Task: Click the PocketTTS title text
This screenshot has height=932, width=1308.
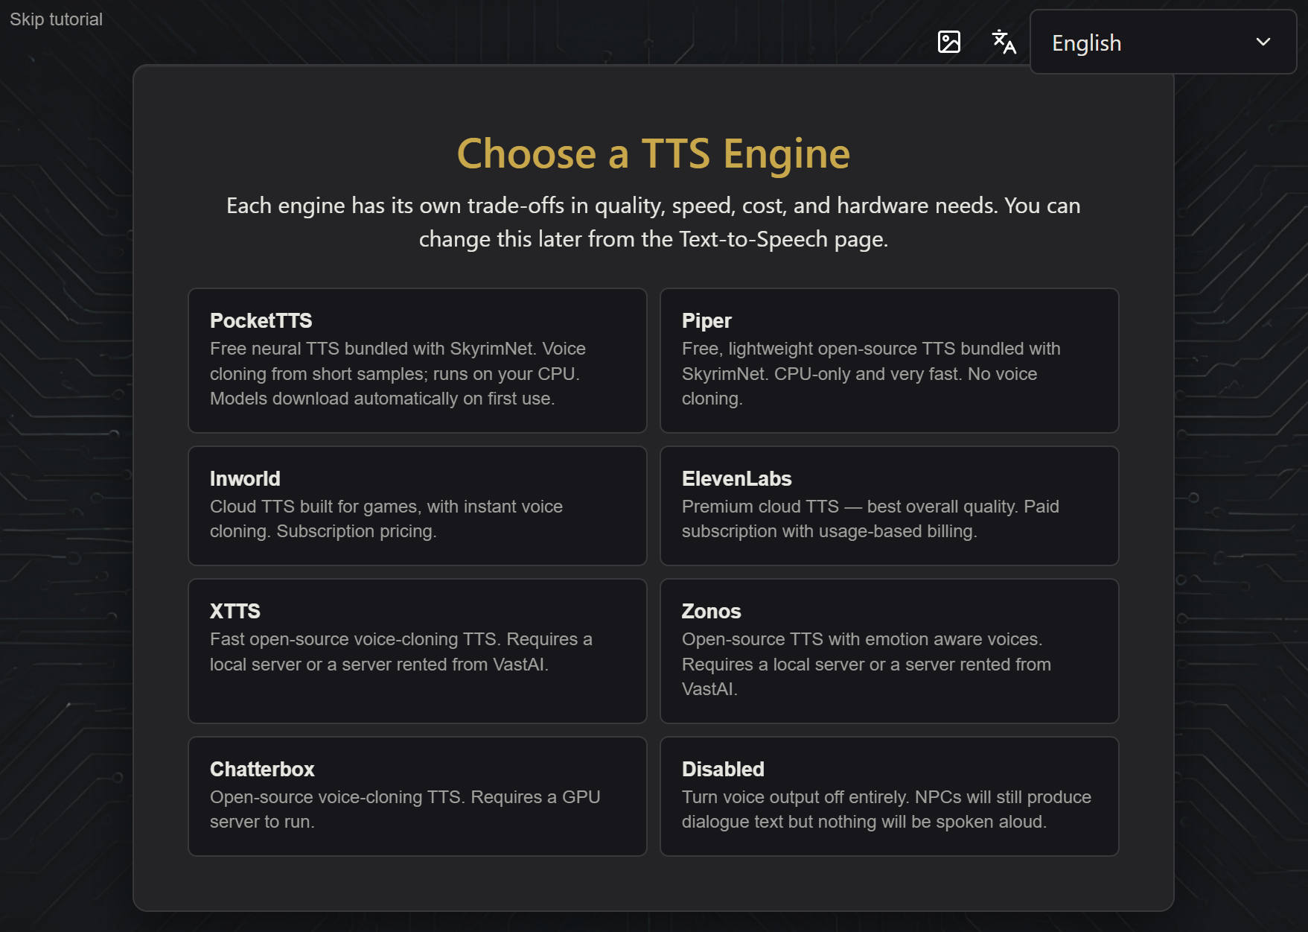Action: point(261,320)
